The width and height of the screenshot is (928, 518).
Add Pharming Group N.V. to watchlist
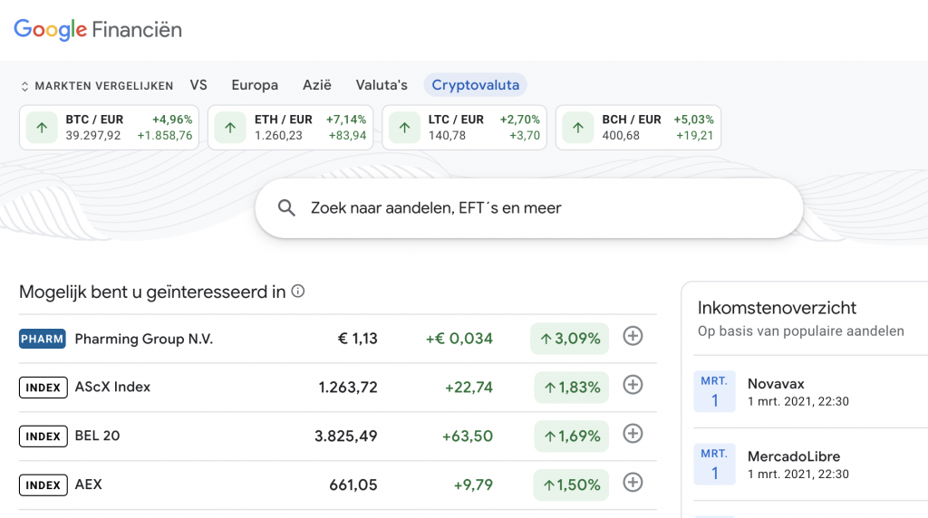point(633,336)
